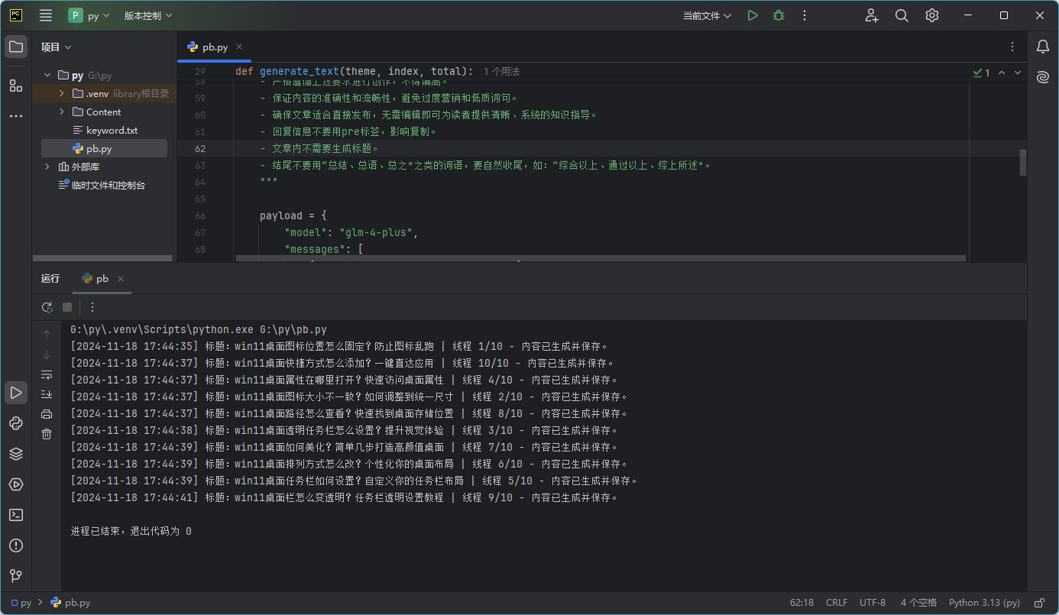This screenshot has width=1059, height=615.
Task: Open editor tab options ellipsis
Action: coord(1012,47)
